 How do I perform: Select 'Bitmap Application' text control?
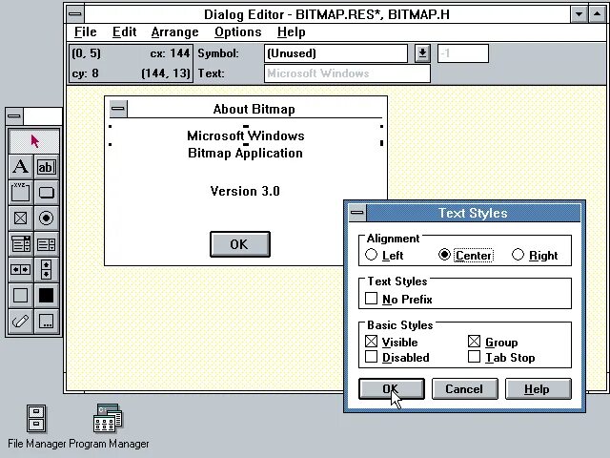[x=245, y=153]
